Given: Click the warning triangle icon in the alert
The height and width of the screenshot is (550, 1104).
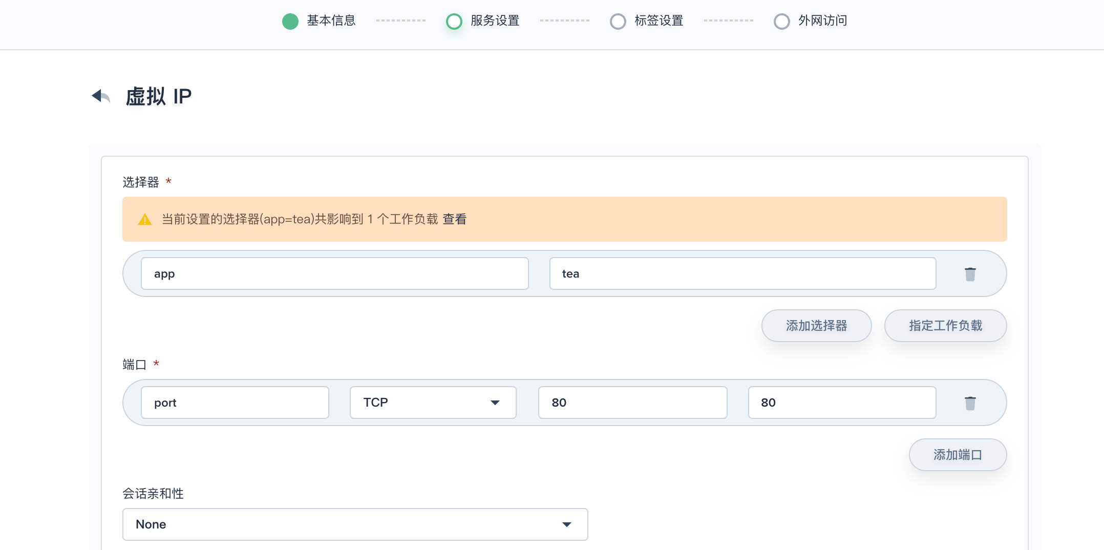Looking at the screenshot, I should [x=145, y=220].
